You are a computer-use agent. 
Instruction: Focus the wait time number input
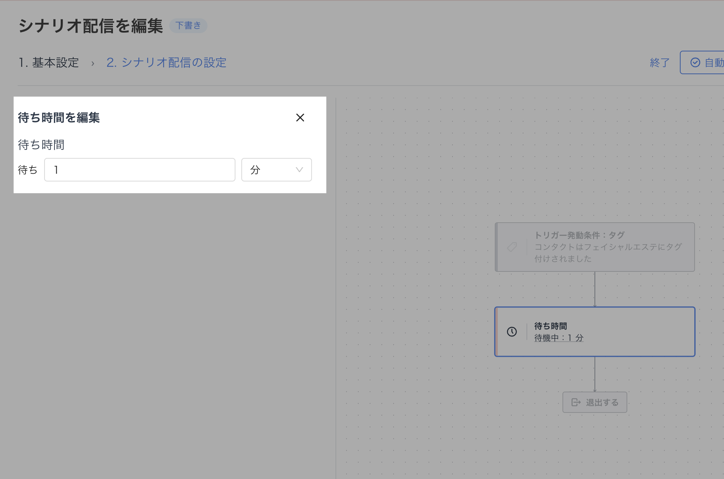pyautogui.click(x=140, y=170)
